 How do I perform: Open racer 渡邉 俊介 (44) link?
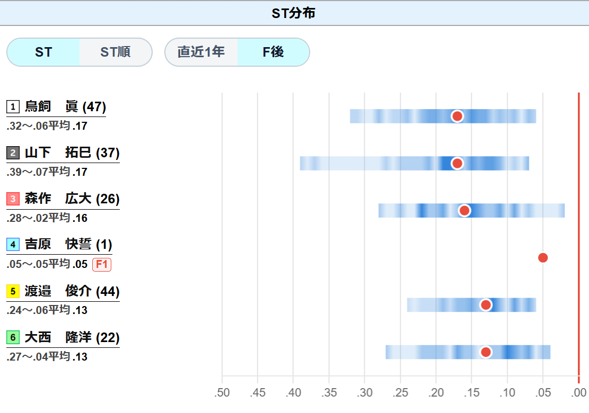click(x=72, y=291)
